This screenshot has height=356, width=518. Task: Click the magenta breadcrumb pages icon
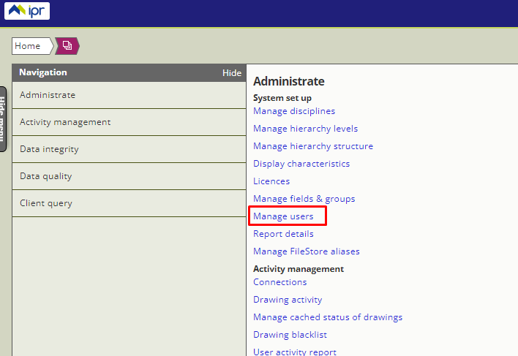[x=67, y=46]
